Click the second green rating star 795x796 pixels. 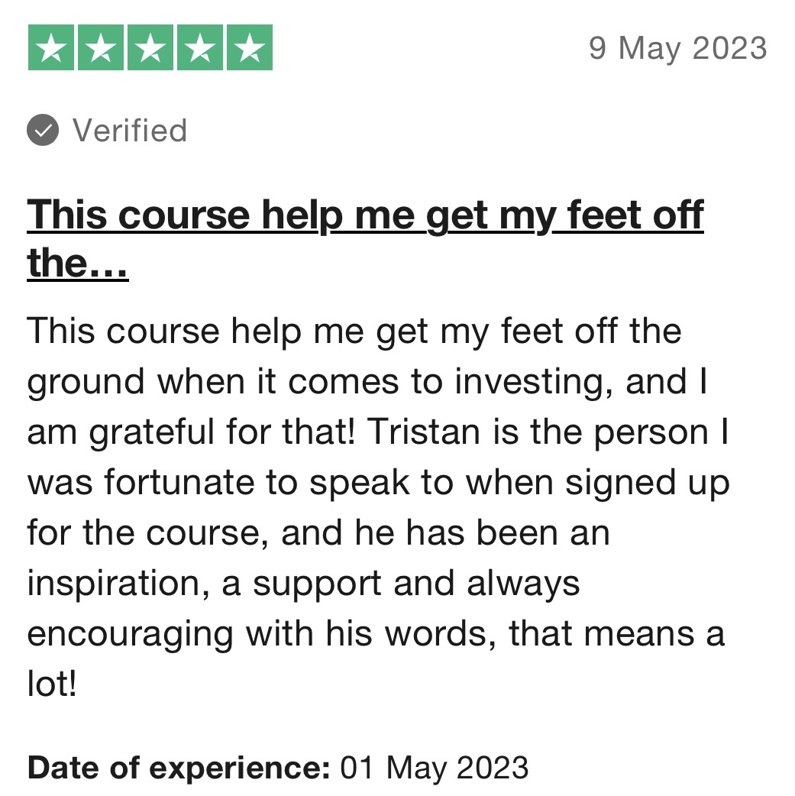pyautogui.click(x=101, y=48)
